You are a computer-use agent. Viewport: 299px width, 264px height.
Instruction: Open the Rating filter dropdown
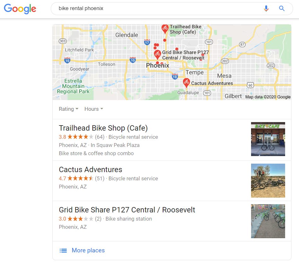[x=68, y=109]
